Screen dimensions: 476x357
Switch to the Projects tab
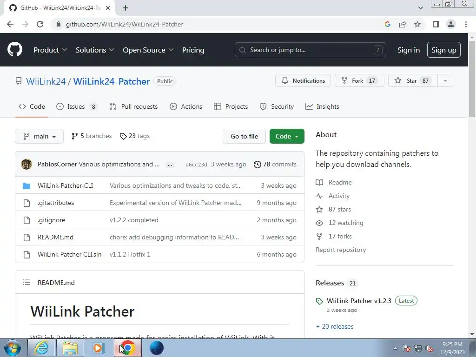click(231, 106)
